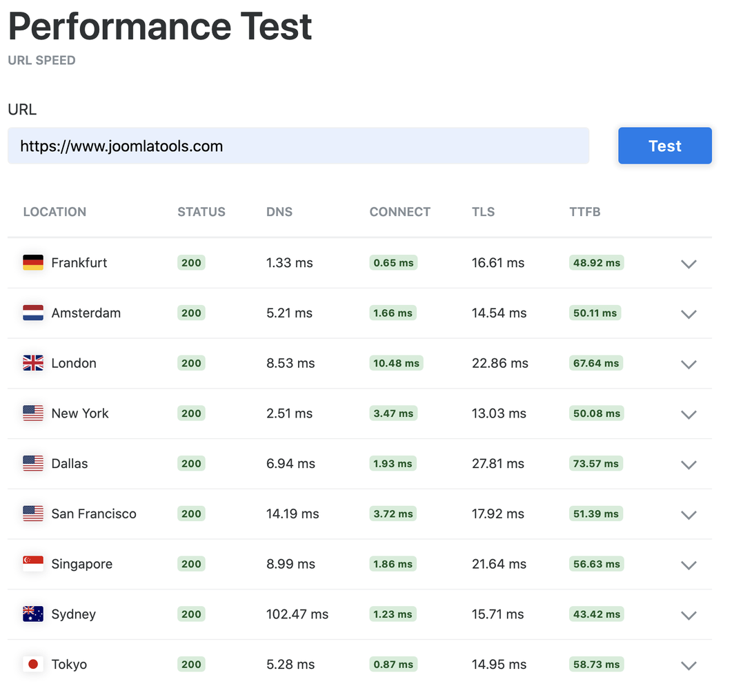Click the 48.92 ms TTFB badge
The image size is (743, 684).
(x=597, y=262)
